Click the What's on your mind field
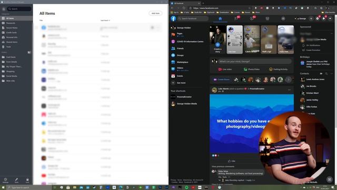This screenshot has height=190, width=337. (x=255, y=61)
